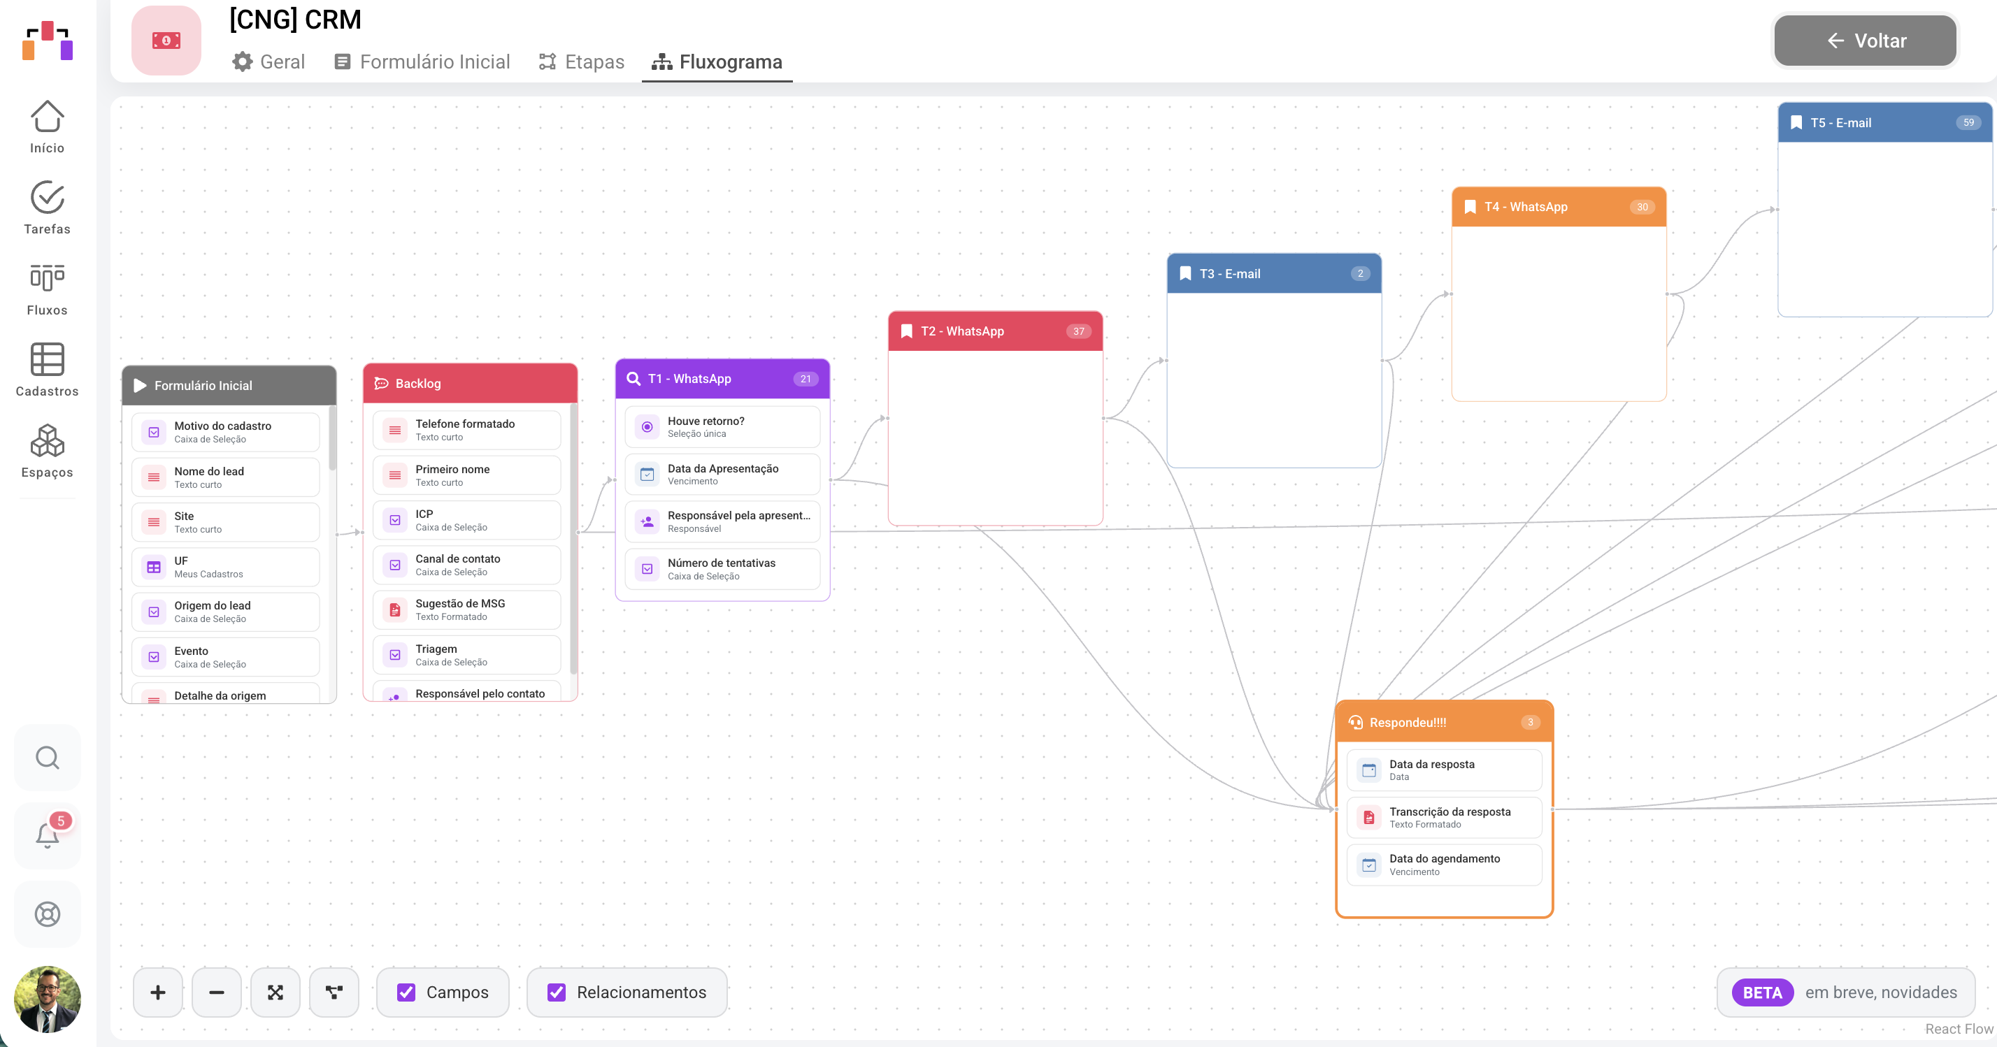
Task: Click the T5 - E-mail node header
Action: 1884,122
